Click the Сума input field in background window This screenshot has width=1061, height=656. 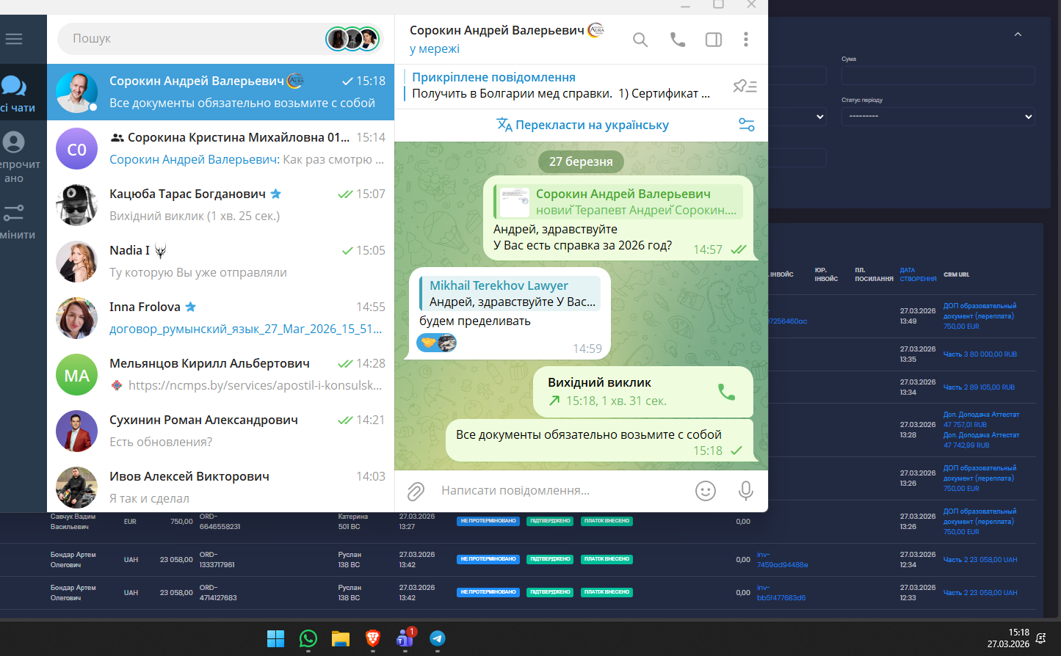(938, 76)
